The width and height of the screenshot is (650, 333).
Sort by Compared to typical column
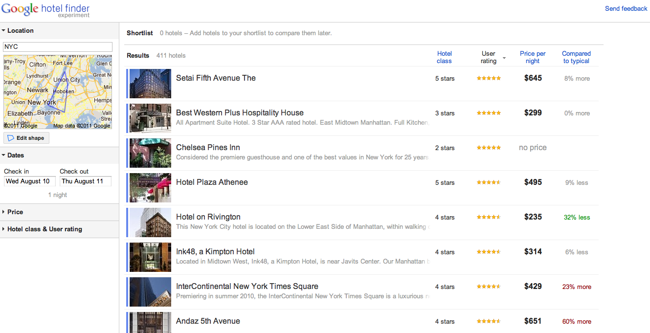click(576, 57)
